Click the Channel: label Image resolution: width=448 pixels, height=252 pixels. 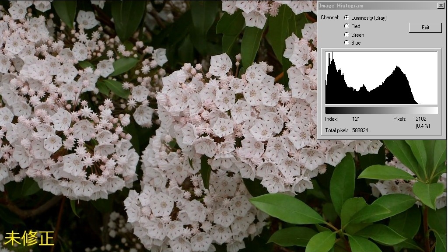(x=330, y=17)
